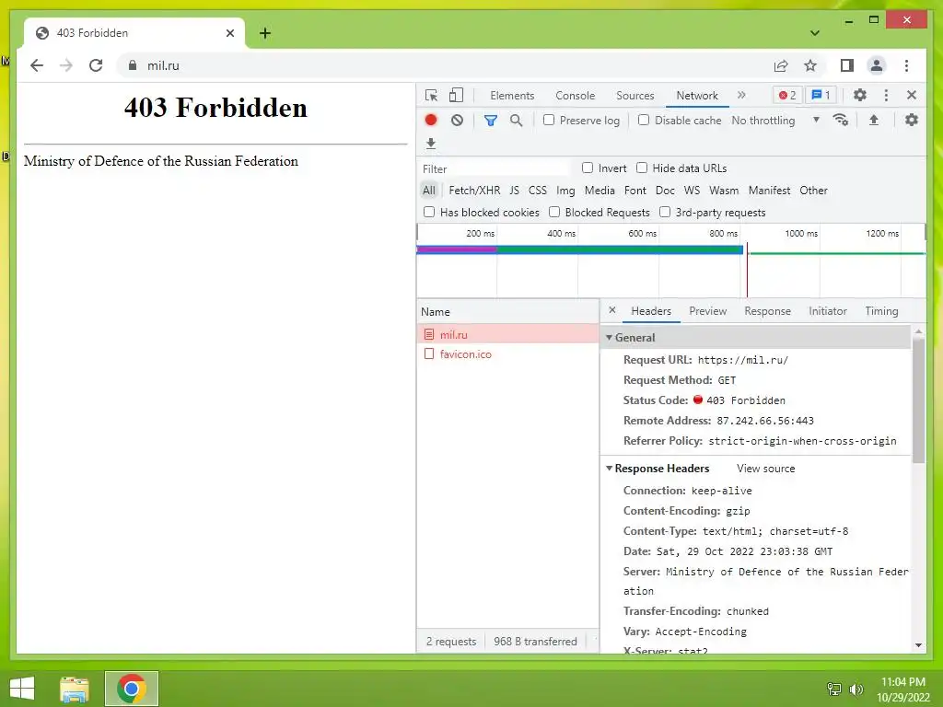Open Chrome three-dot menu

(906, 65)
